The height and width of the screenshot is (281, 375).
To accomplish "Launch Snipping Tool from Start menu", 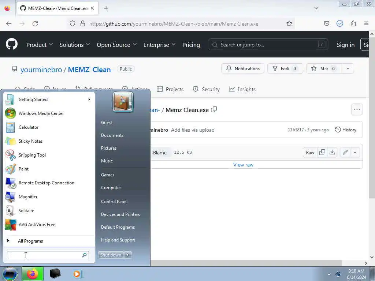I will click(x=49, y=155).
